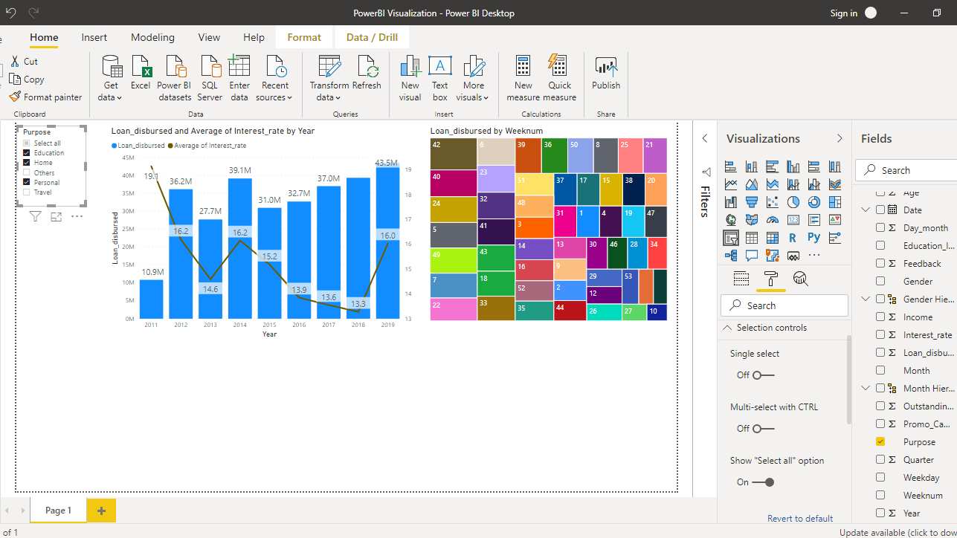Uncheck the Education slicer checkbox

(x=27, y=153)
